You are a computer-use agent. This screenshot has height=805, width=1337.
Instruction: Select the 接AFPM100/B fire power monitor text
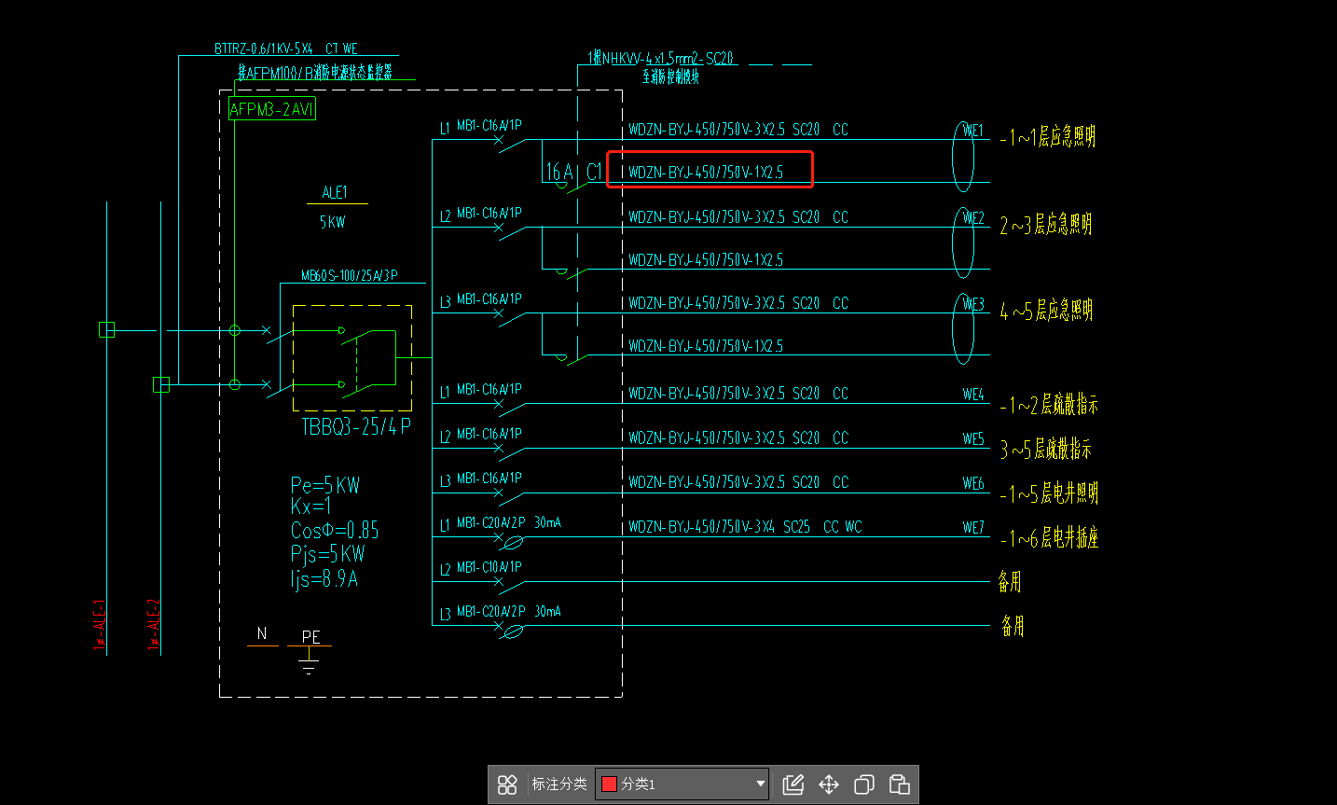coord(315,72)
